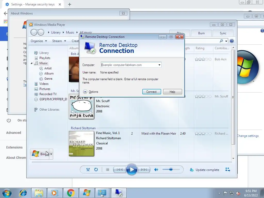The image size is (264, 198).
Task: Click Update complete status in Media Player
Action: tap(204, 170)
